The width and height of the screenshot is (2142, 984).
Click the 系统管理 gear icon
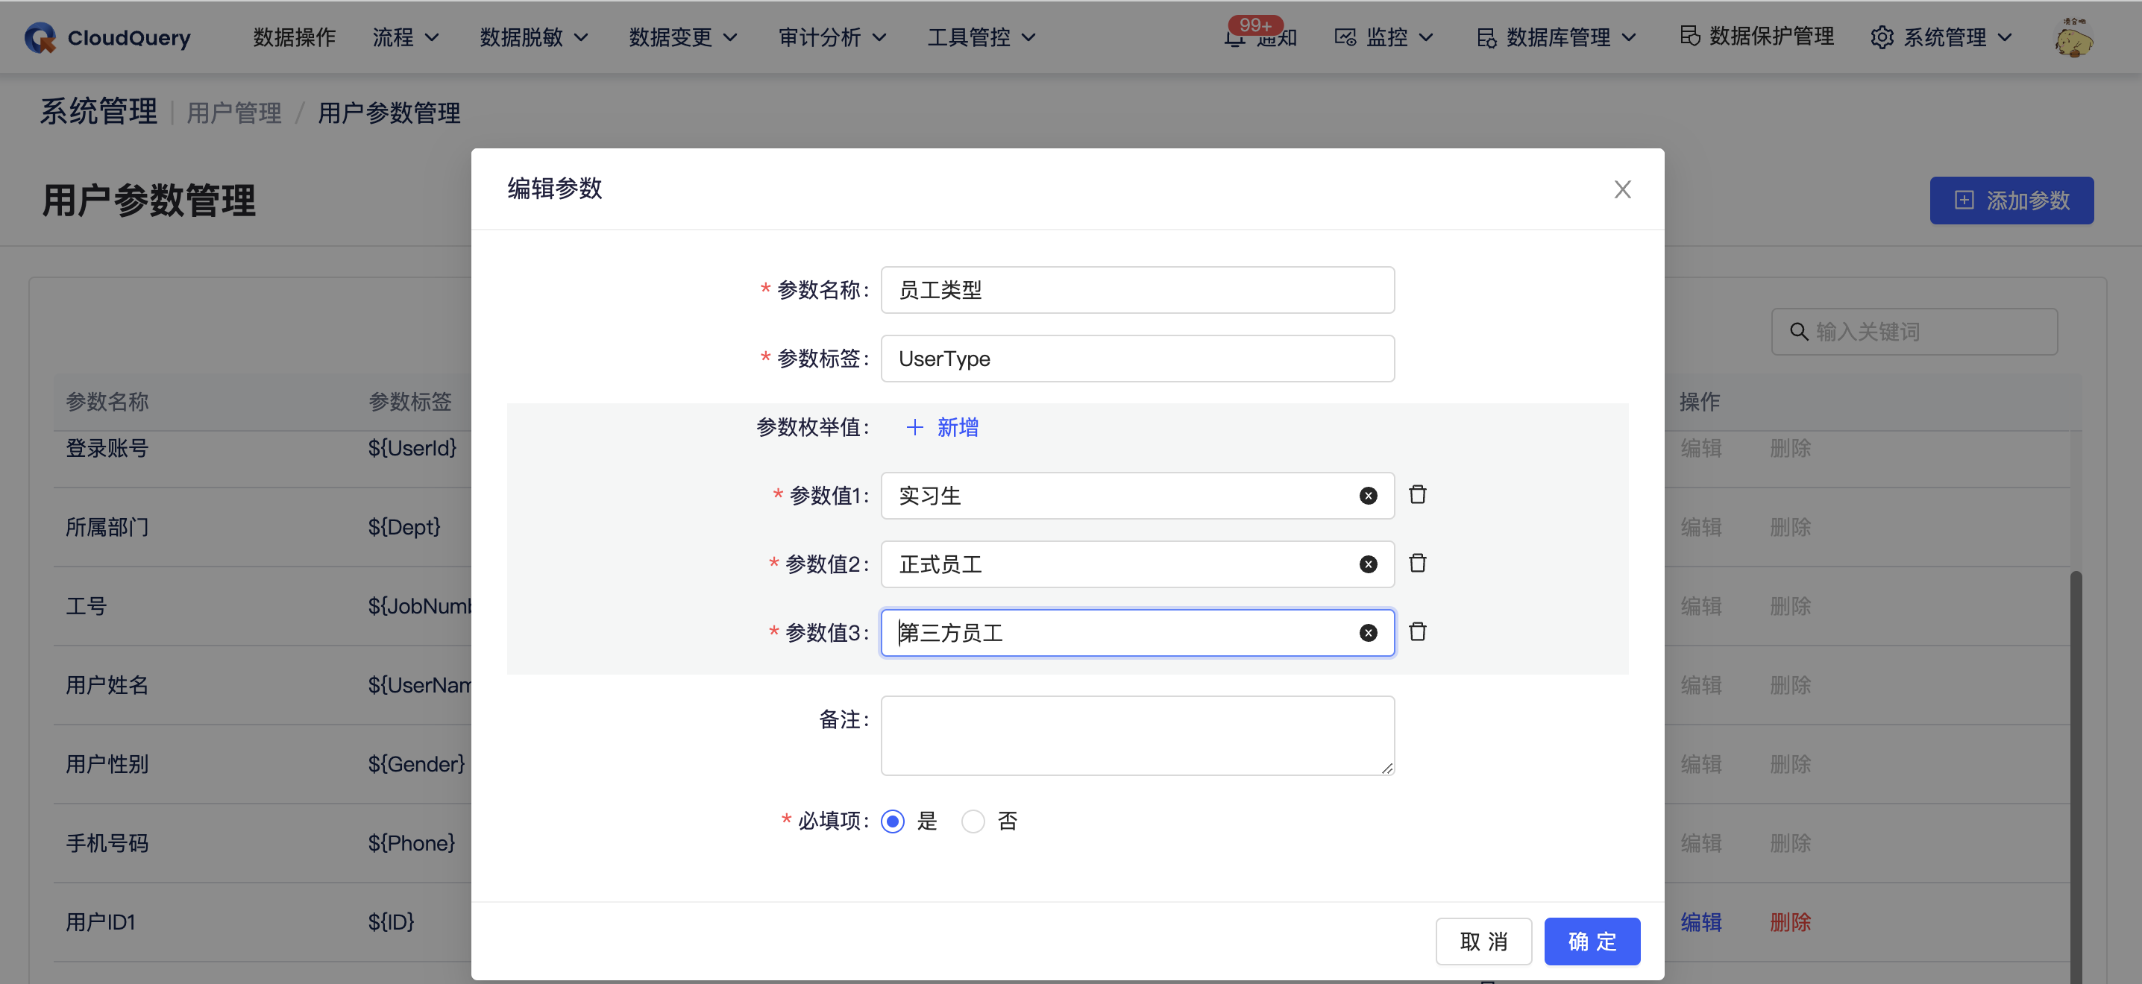click(x=1883, y=37)
